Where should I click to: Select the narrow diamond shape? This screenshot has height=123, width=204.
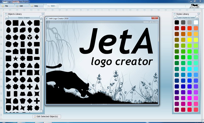coord(37,37)
